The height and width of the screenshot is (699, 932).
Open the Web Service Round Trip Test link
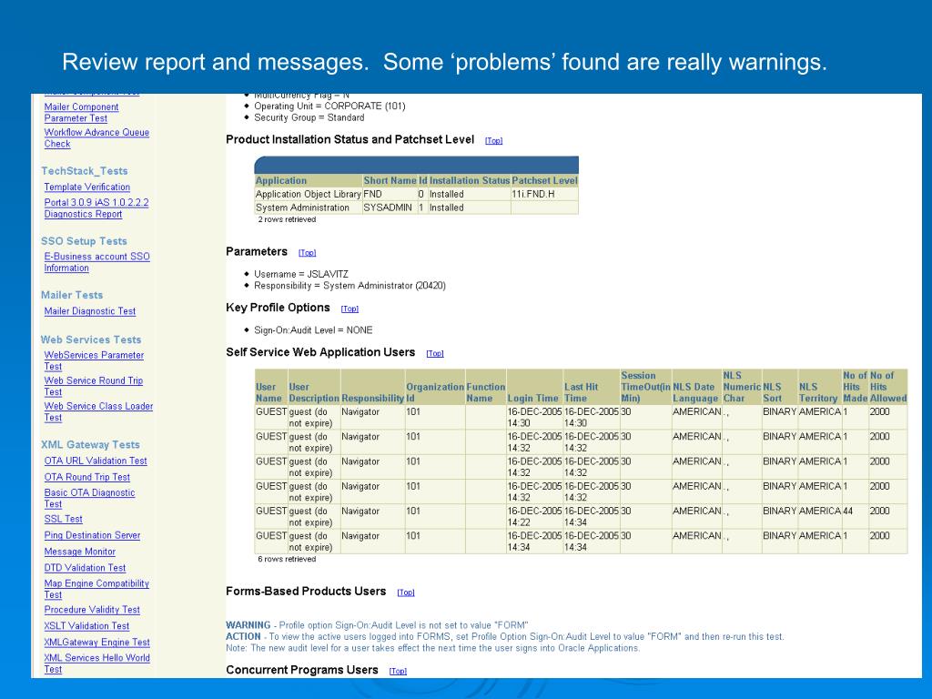pos(94,386)
